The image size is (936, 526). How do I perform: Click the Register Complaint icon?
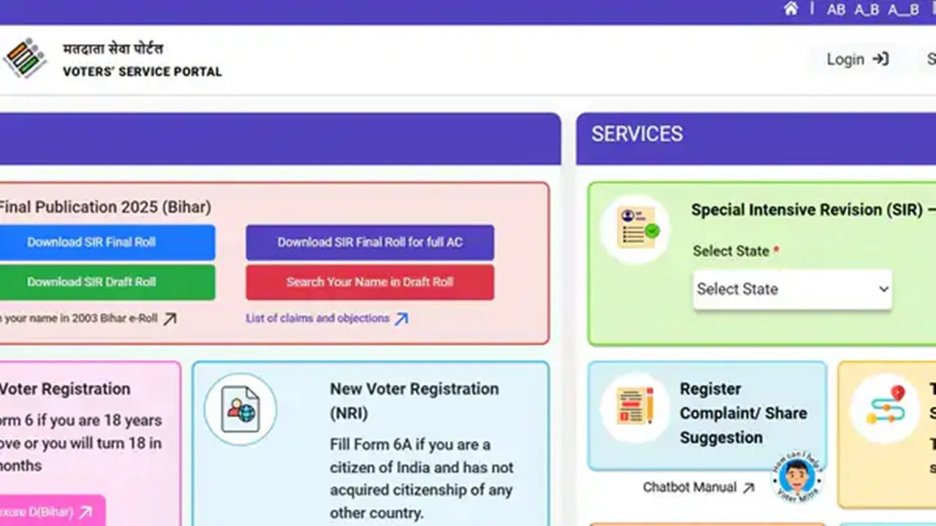633,408
